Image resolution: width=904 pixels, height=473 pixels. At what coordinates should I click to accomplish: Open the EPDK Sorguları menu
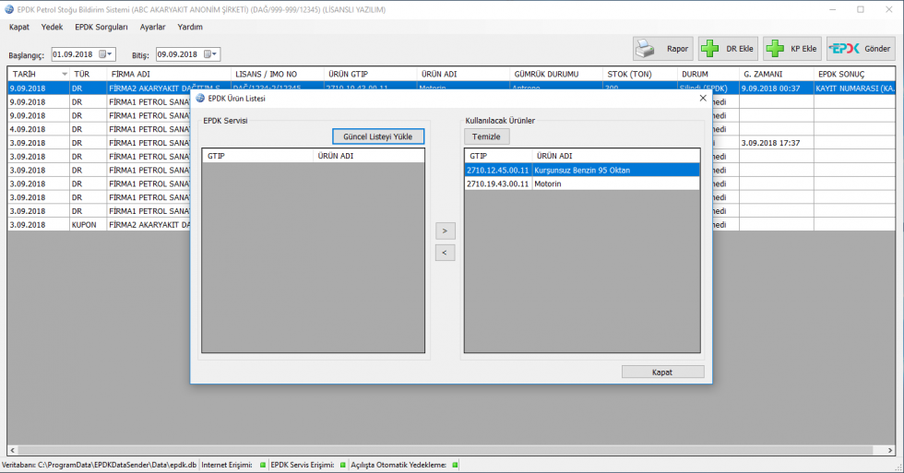pos(101,27)
